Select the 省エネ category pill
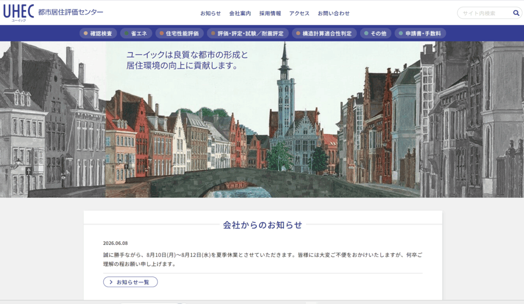524x304 pixels. pos(136,33)
